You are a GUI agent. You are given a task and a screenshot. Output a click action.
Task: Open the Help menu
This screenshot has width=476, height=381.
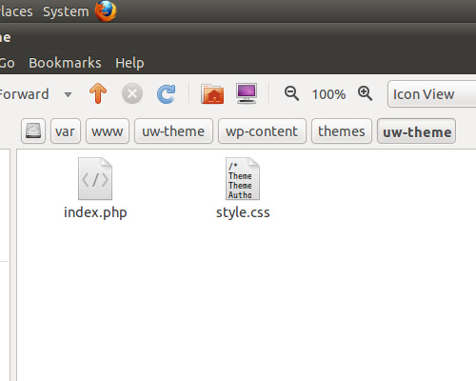pos(129,63)
